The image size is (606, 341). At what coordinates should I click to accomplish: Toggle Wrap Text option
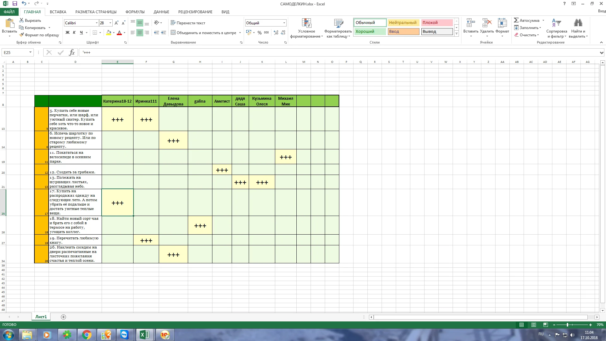click(188, 23)
